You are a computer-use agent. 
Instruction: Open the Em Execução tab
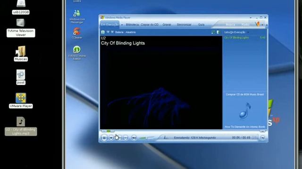coord(110,24)
